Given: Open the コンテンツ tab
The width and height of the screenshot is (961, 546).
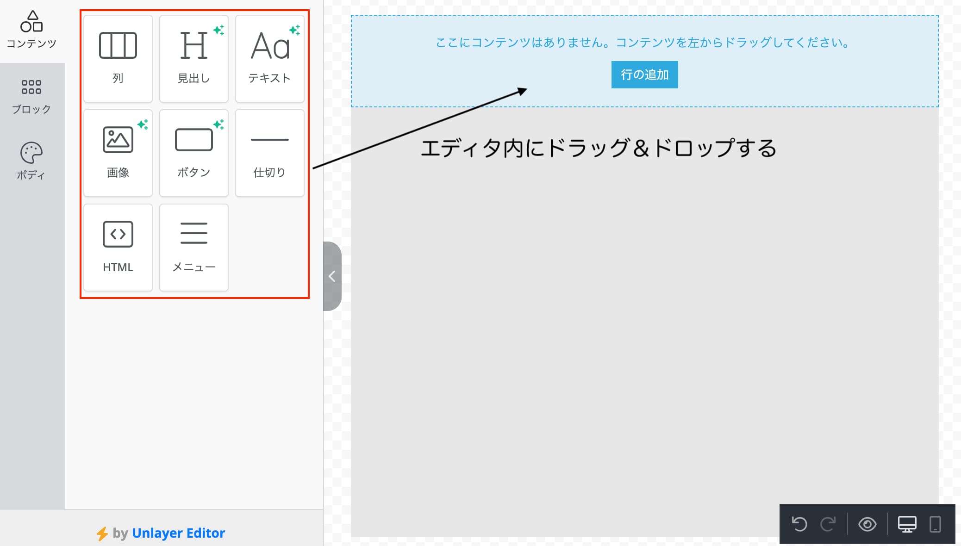Looking at the screenshot, I should pyautogui.click(x=31, y=30).
